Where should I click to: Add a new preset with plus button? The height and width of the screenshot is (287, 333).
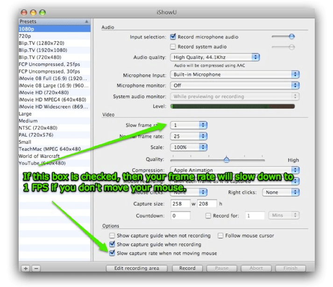coord(26,268)
